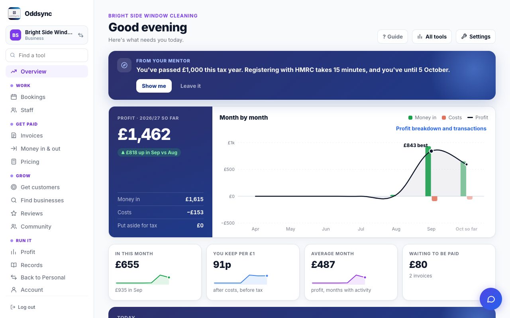This screenshot has height=318, width=510.
Task: Open the Average month £487 card
Action: click(x=351, y=272)
